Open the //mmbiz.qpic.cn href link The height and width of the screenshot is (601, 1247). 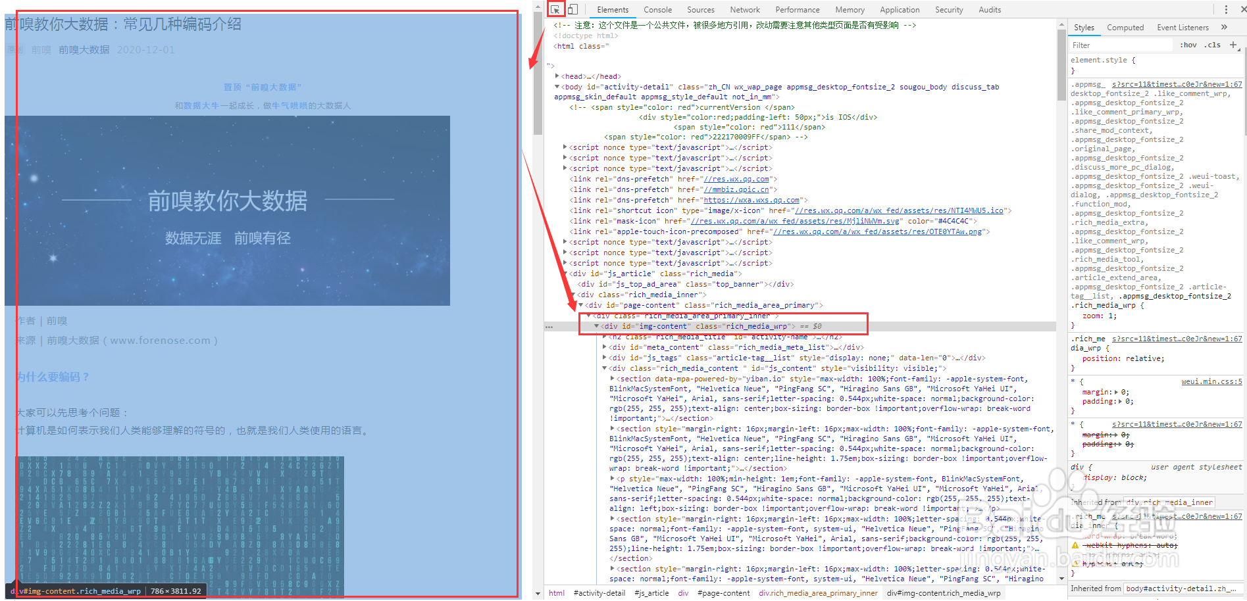736,189
